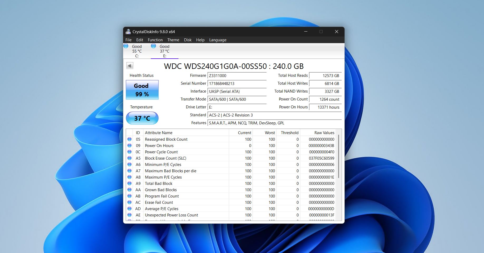Click the Features field with S.M.A.R.T., APM
484x253 pixels.
coord(274,123)
